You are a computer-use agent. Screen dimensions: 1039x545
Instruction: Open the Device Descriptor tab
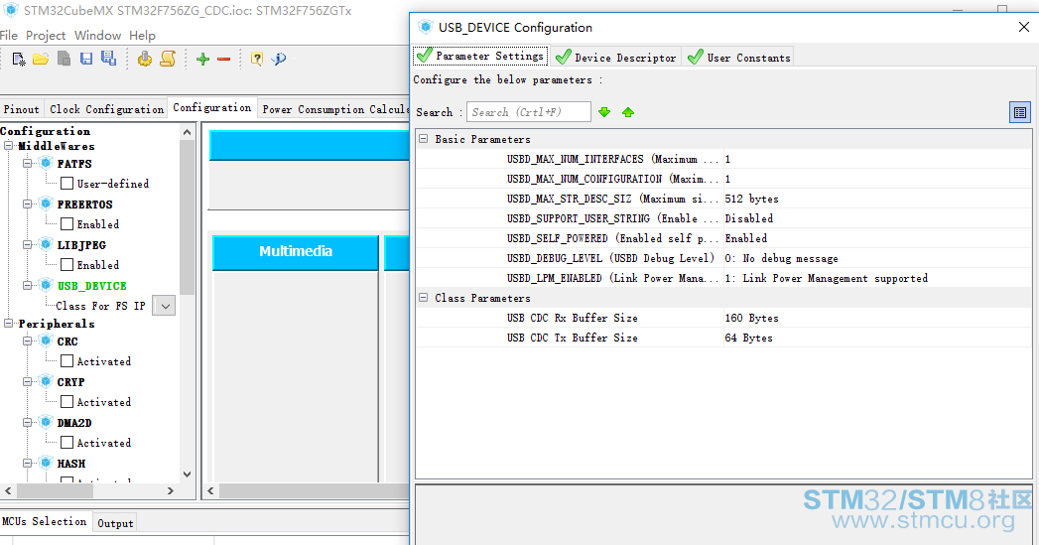(616, 57)
